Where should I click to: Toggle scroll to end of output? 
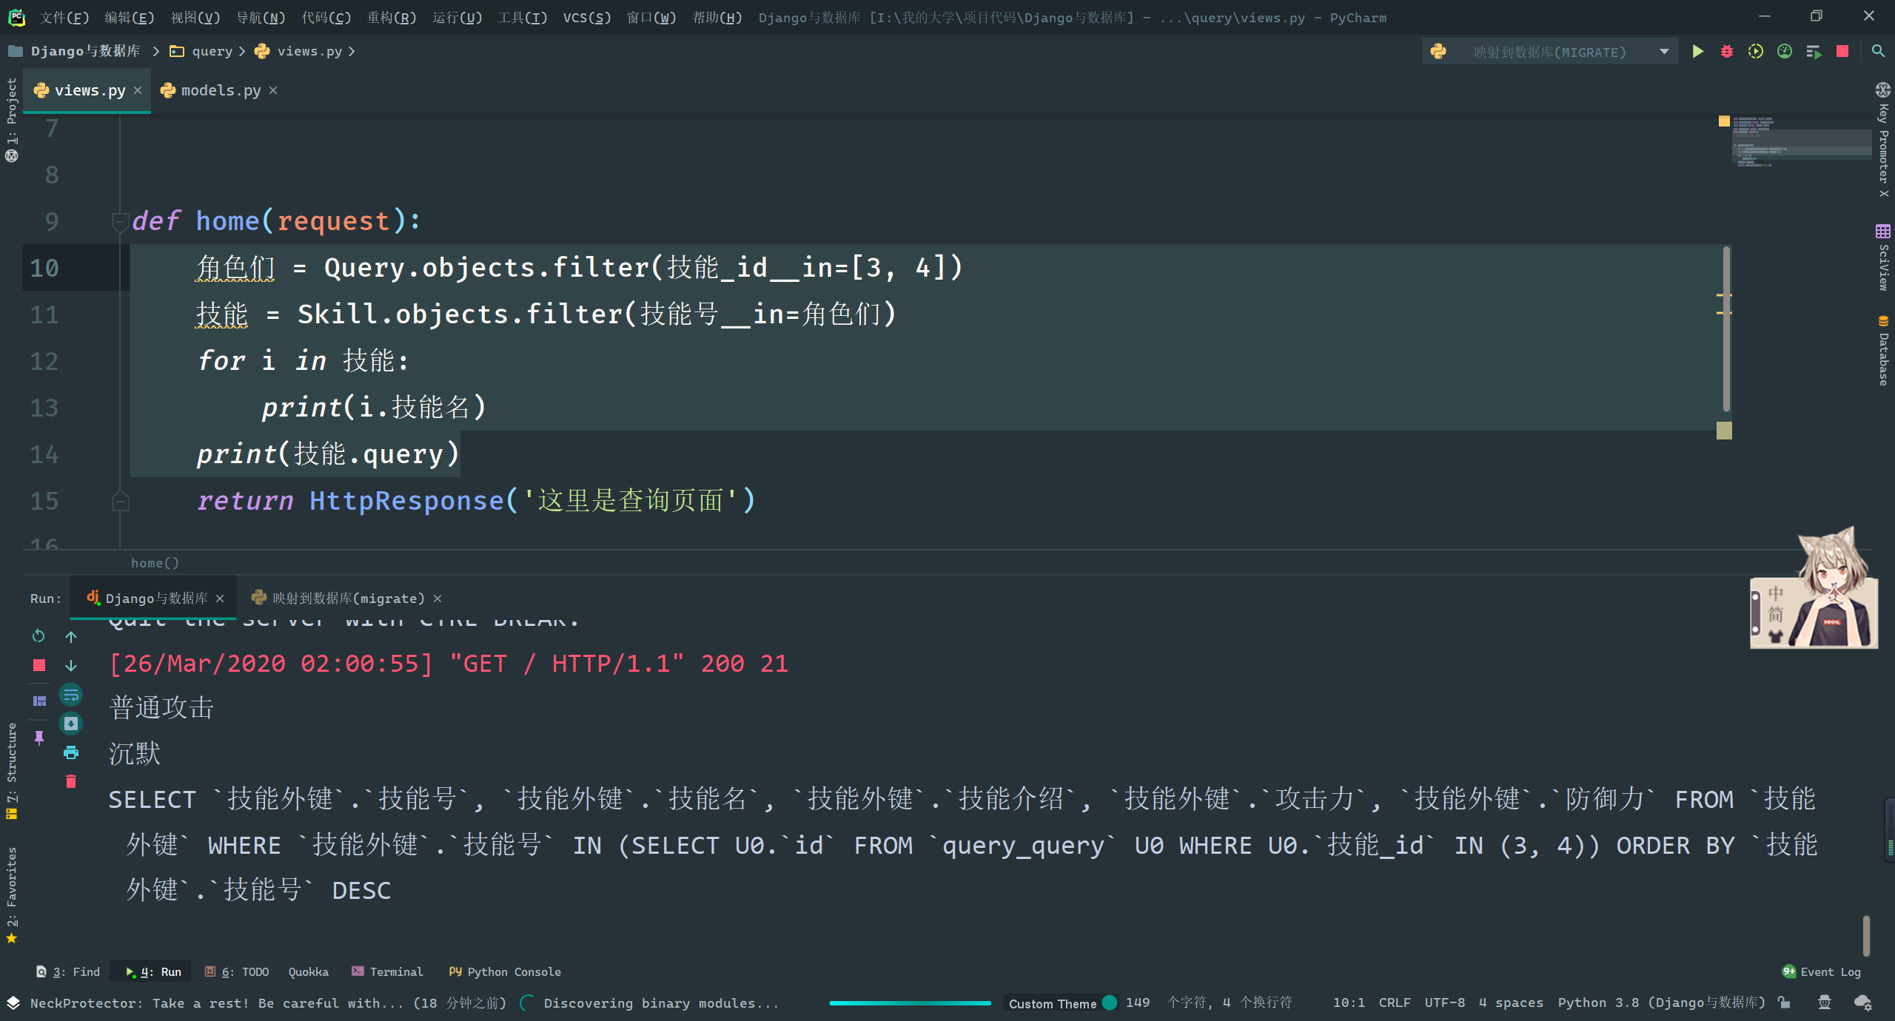71,724
